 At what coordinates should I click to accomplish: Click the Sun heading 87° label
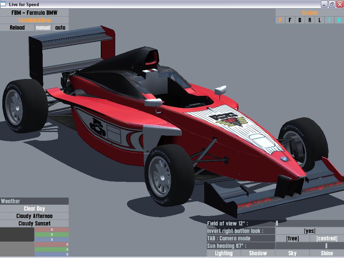(241, 246)
